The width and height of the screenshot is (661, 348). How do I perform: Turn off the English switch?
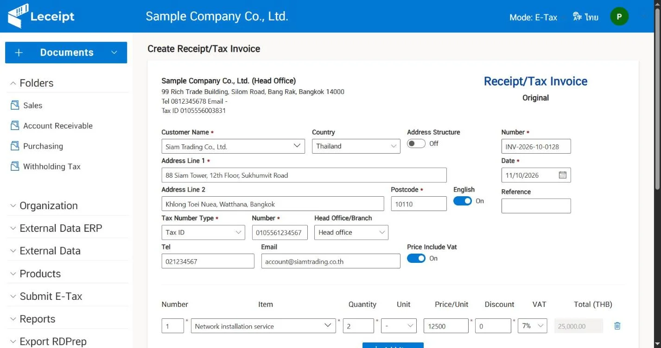pos(462,201)
